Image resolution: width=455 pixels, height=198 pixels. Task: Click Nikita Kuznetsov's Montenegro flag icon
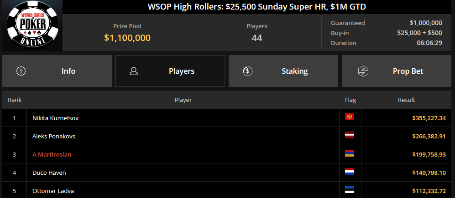click(x=350, y=117)
